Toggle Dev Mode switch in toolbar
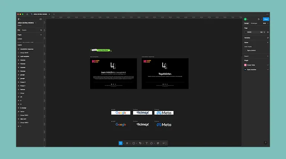The height and width of the screenshot is (159, 286). click(x=164, y=143)
